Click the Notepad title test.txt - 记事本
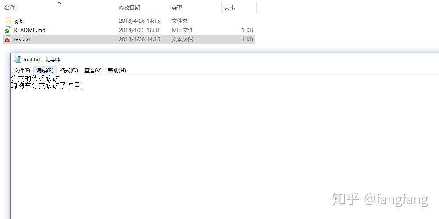Image resolution: width=439 pixels, height=219 pixels. click(42, 60)
